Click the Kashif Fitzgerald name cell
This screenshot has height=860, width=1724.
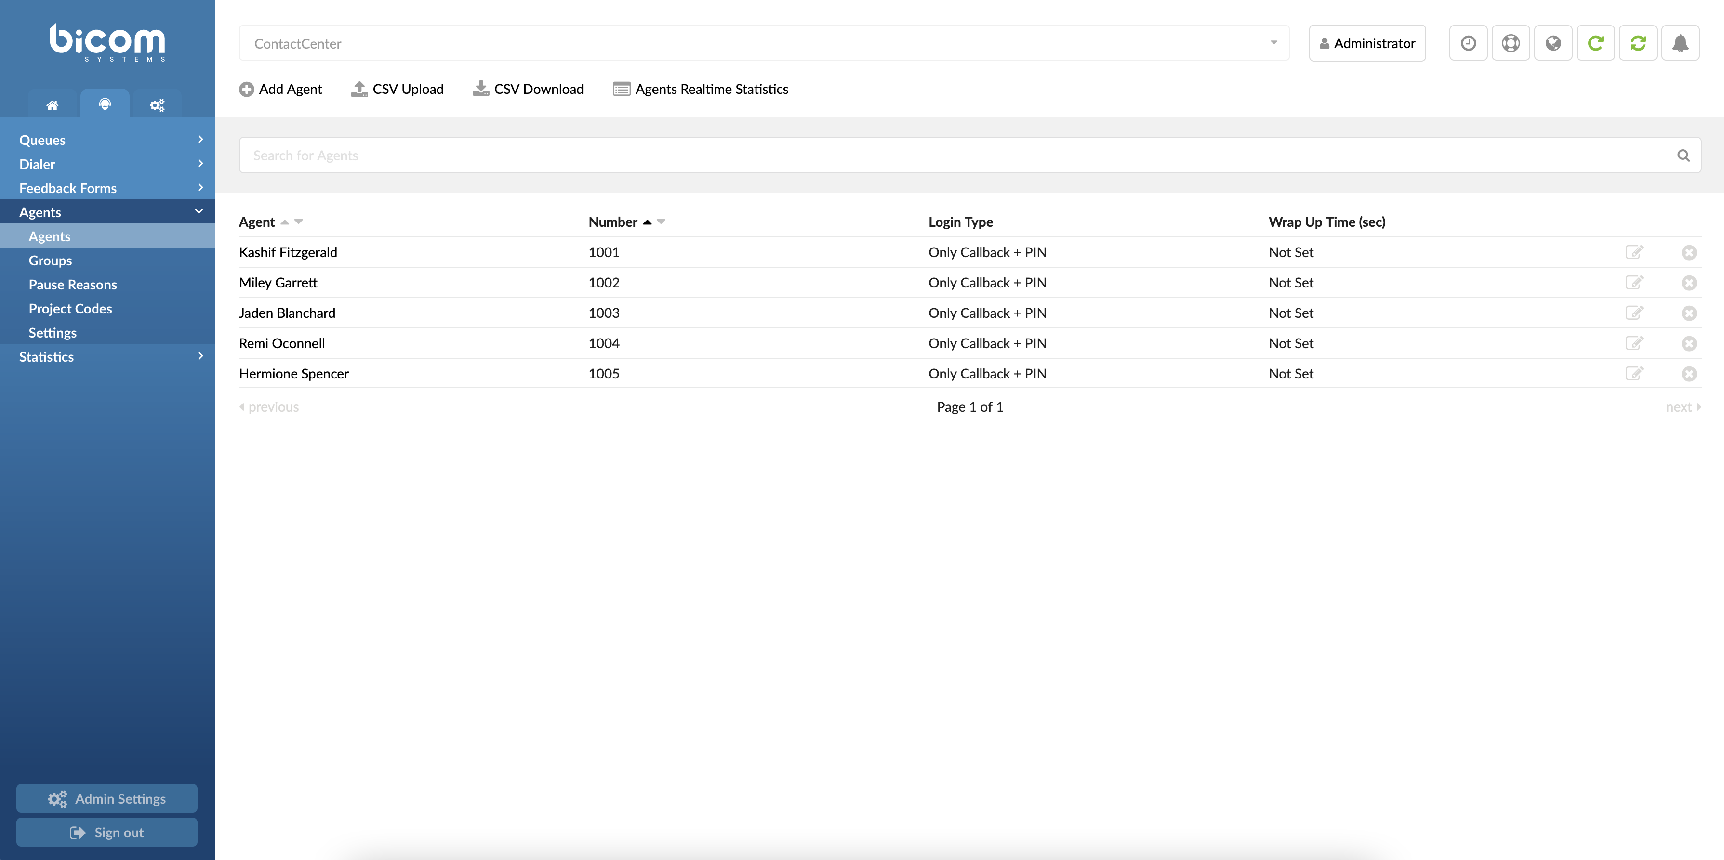tap(288, 252)
